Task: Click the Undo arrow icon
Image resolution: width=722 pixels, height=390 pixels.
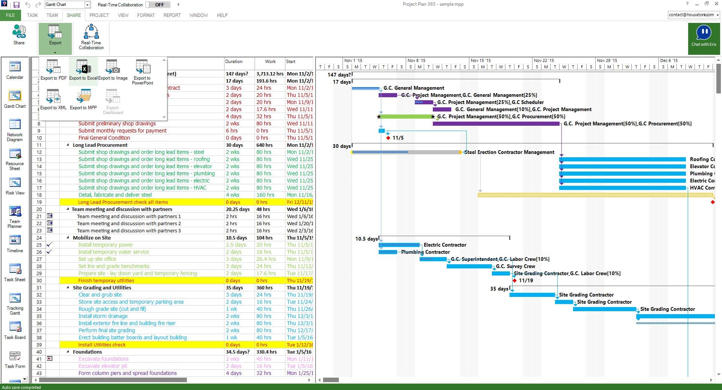Action: pyautogui.click(x=27, y=5)
